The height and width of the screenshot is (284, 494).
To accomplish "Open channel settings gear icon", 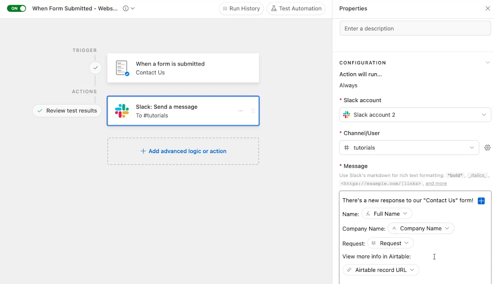I will [487, 147].
